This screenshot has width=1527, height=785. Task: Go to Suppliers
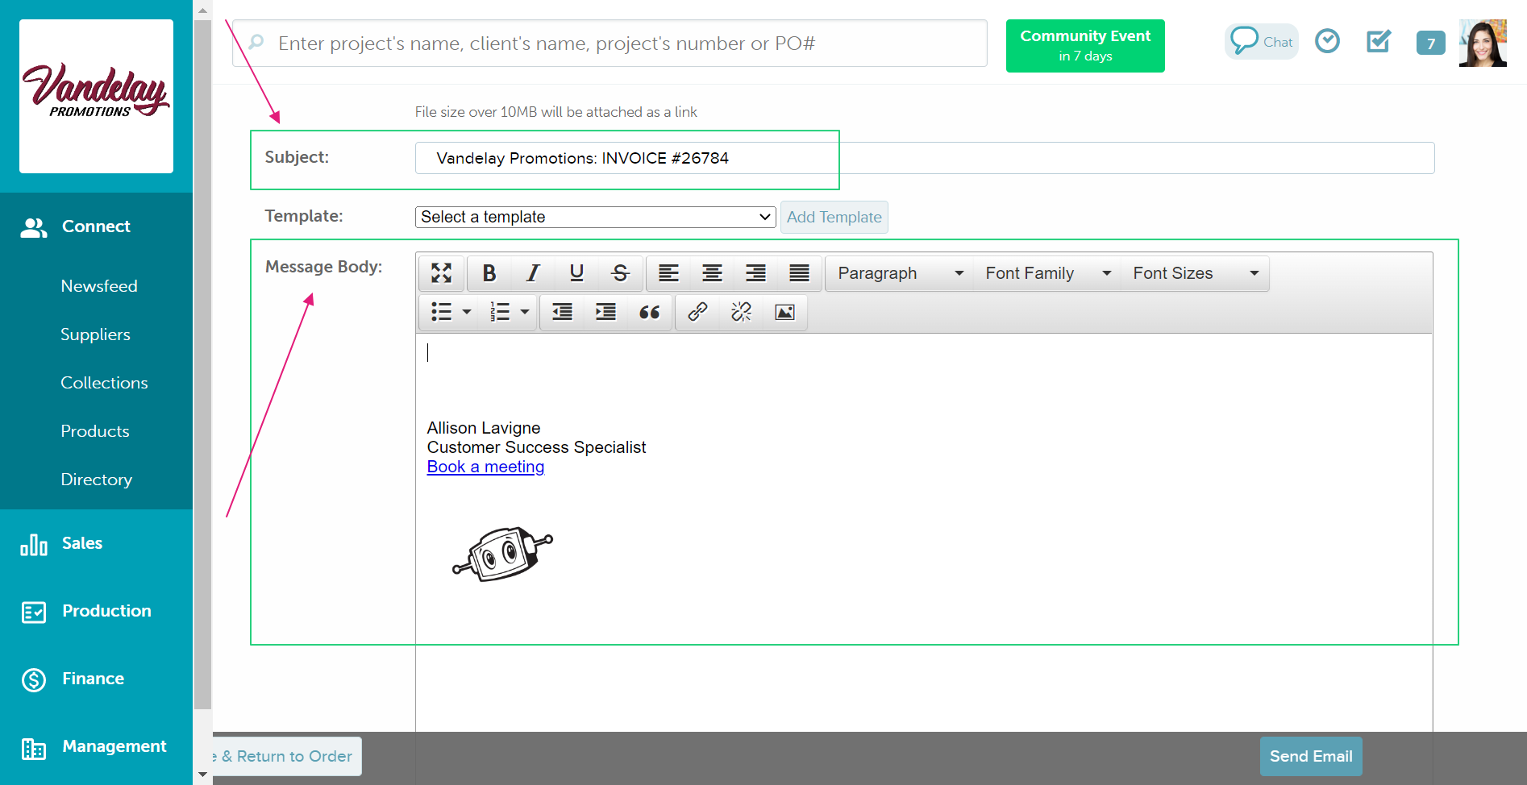point(95,334)
